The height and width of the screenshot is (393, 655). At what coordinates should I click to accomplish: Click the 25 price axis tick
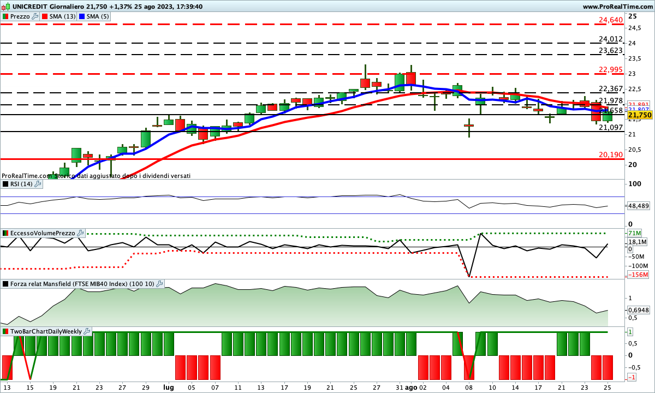[x=632, y=15]
